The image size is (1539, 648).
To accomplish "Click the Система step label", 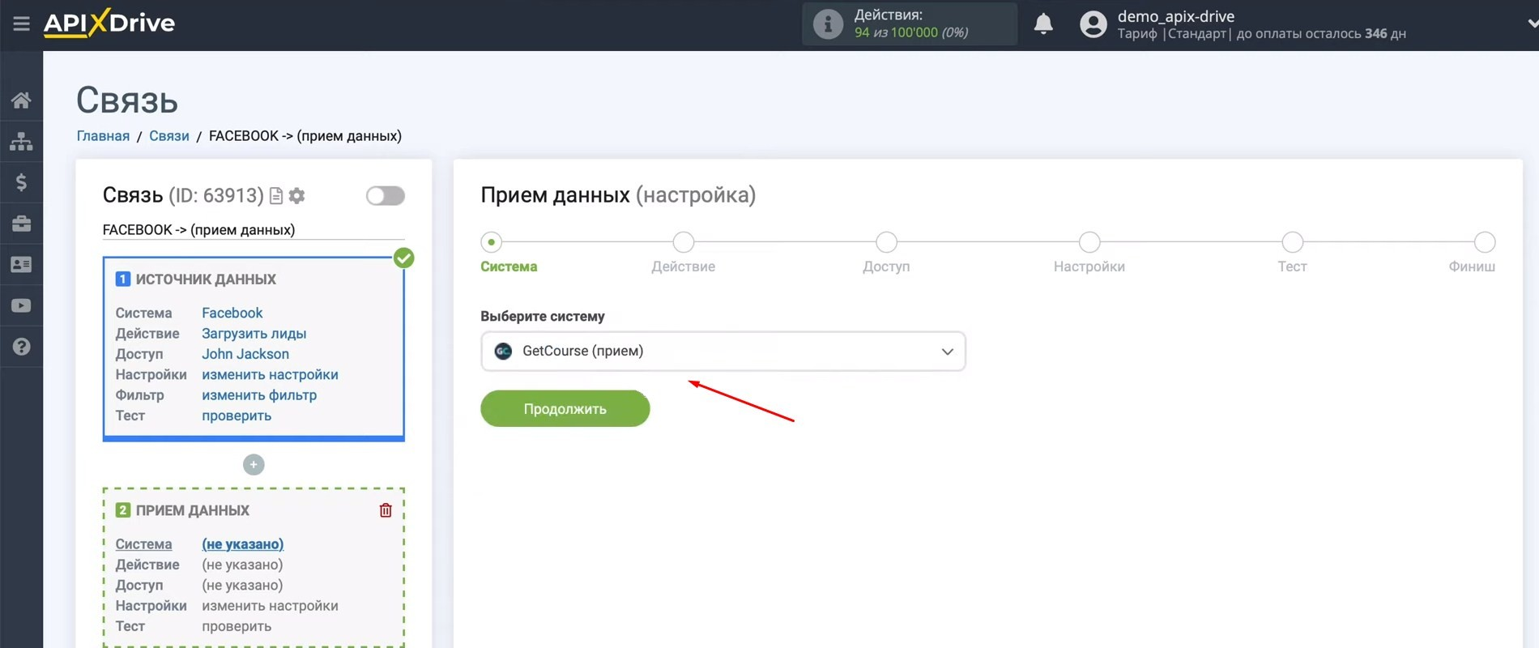I will 509,266.
